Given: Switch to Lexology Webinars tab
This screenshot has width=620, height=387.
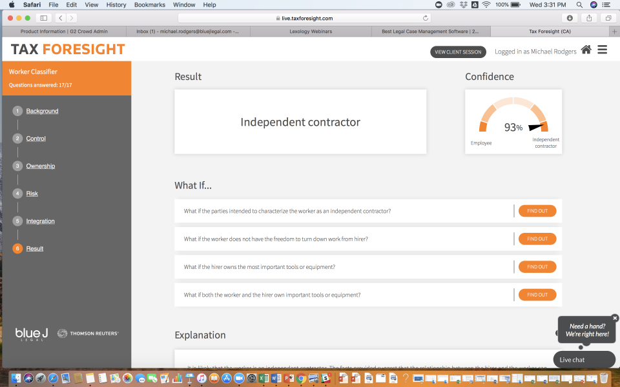Looking at the screenshot, I should tap(311, 31).
